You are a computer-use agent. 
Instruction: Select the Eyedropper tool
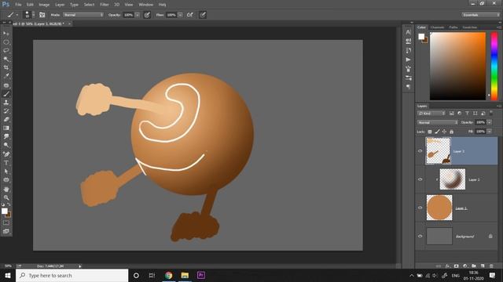6,76
